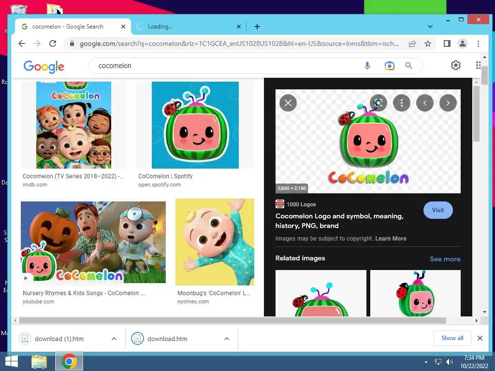Viewport: 495px width, 371px height.
Task: Click the 1000 Logos site favicon
Action: (280, 204)
